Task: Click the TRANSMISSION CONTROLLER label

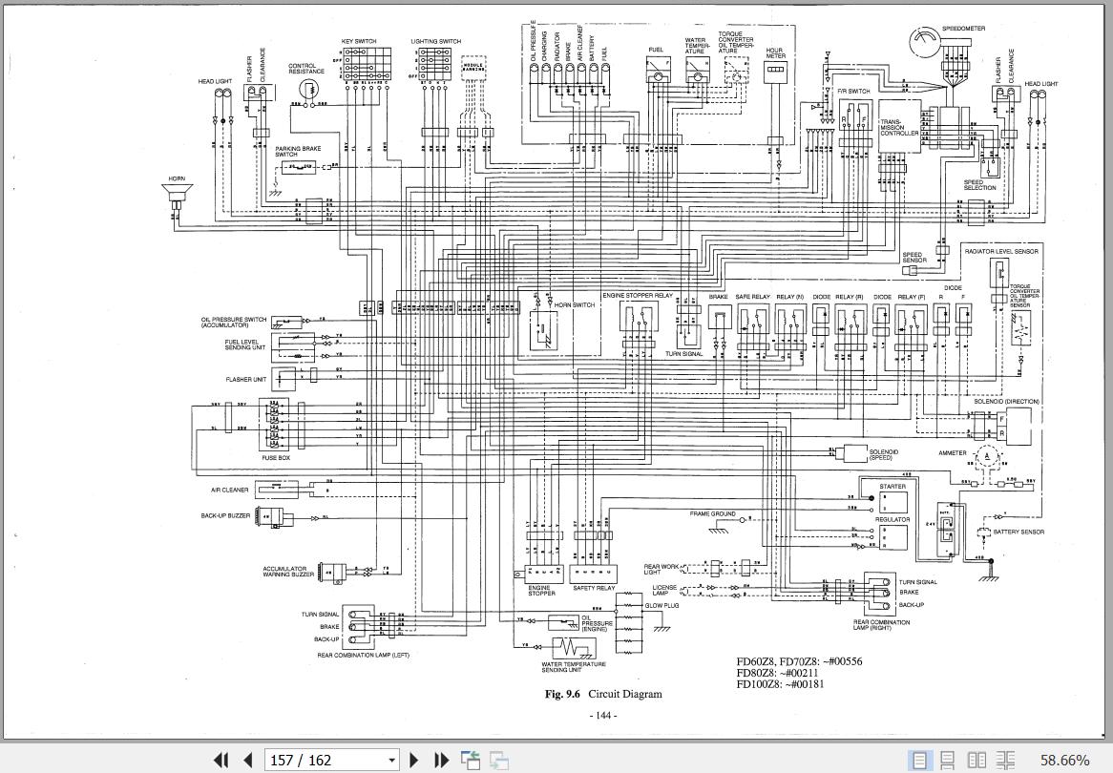Action: point(899,128)
